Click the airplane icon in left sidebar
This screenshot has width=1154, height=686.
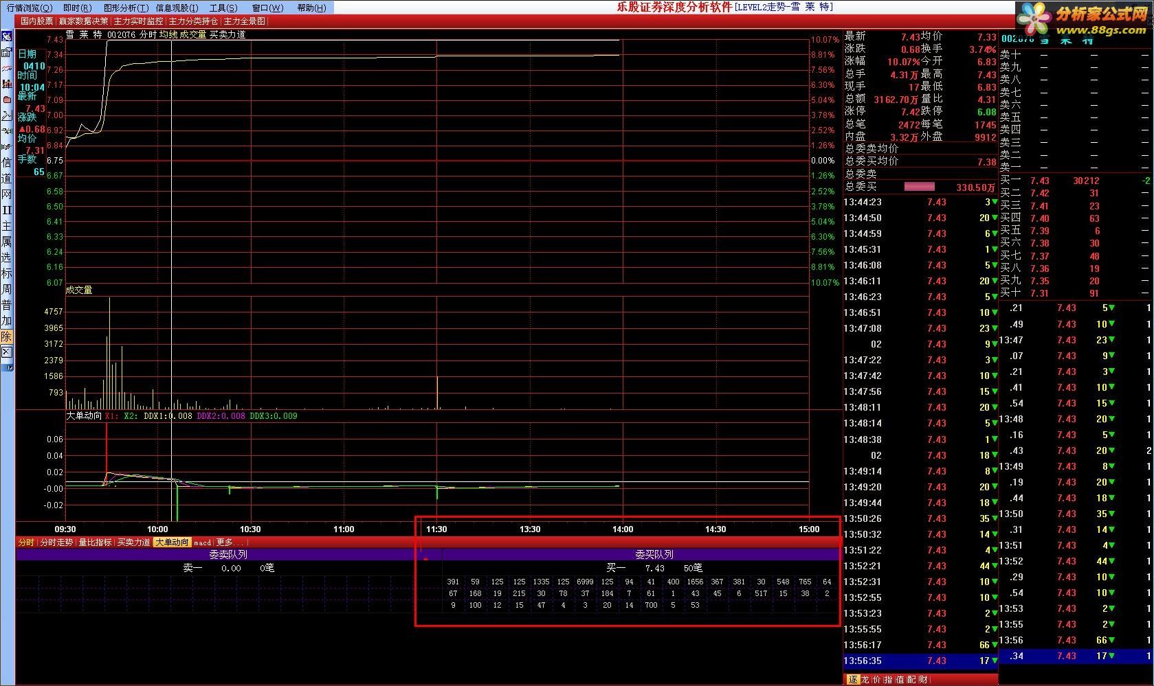6,130
